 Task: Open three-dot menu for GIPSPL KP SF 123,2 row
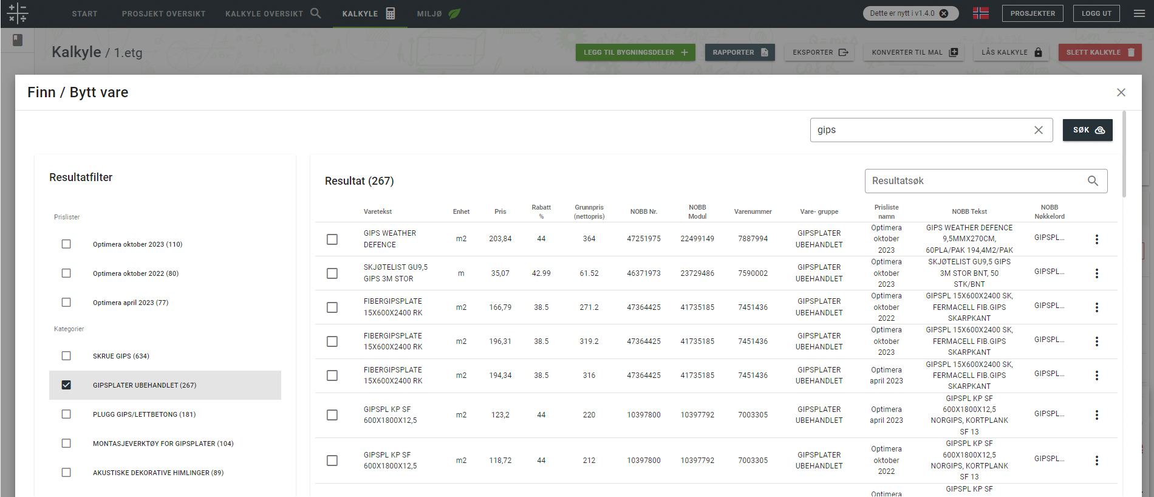pyautogui.click(x=1096, y=415)
